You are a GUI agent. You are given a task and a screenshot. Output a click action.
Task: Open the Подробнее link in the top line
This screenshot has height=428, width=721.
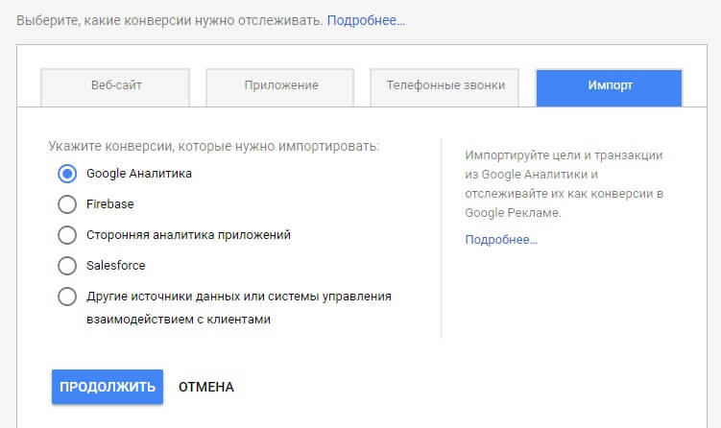tap(366, 20)
